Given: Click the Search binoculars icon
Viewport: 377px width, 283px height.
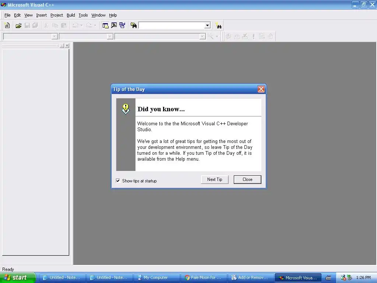Looking at the screenshot, I should tap(219, 25).
